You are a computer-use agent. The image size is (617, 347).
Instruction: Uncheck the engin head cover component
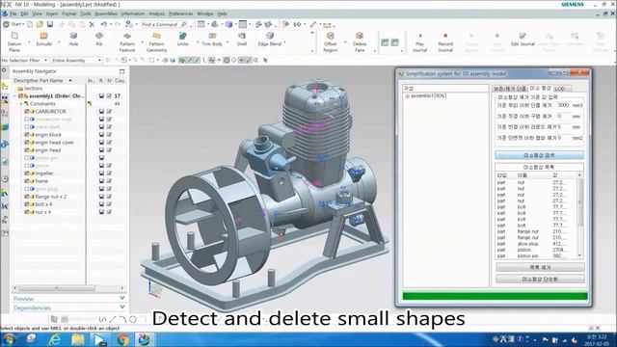pyautogui.click(x=27, y=143)
